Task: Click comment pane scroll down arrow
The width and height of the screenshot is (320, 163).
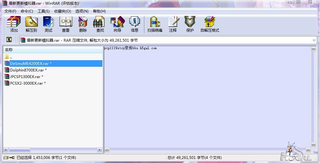Action: 313,145
